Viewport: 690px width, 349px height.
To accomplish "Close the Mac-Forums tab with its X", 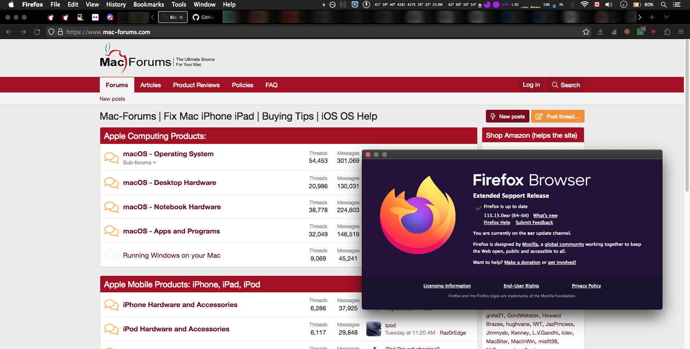I will click(181, 17).
